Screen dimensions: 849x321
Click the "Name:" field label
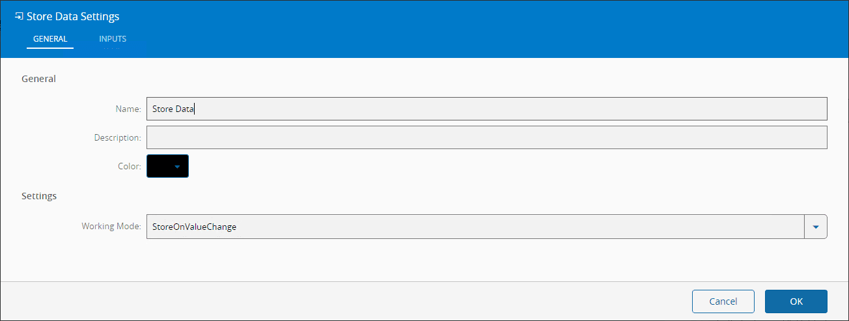click(128, 109)
